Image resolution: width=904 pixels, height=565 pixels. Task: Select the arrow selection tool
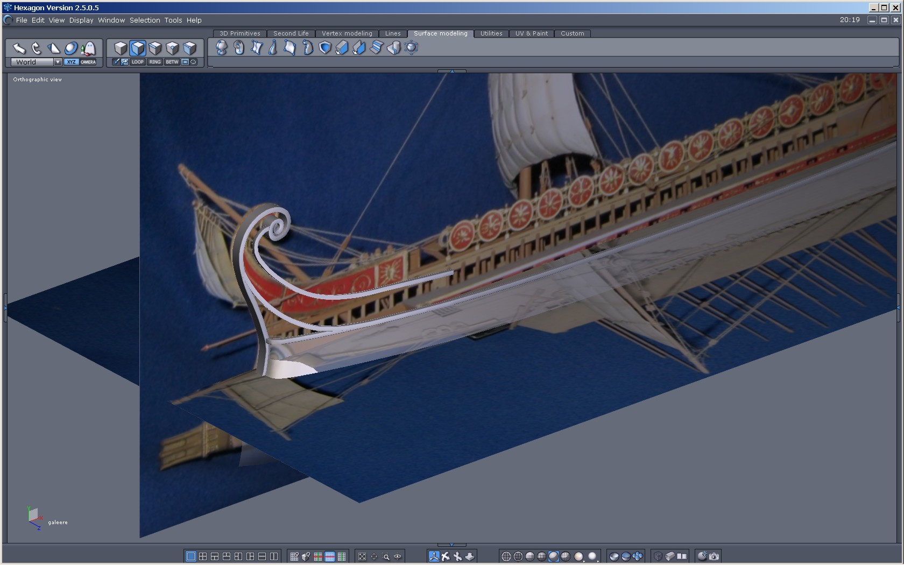coord(19,48)
